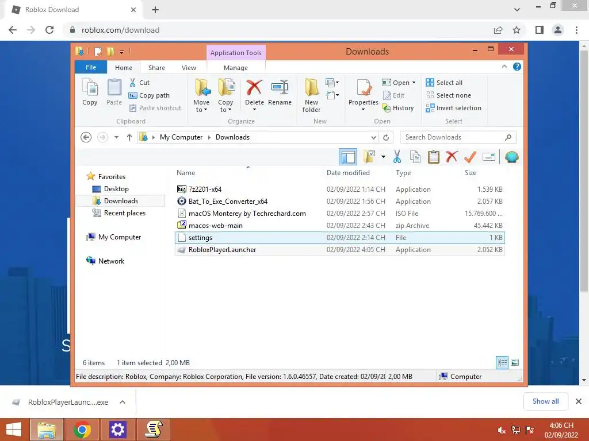The width and height of the screenshot is (589, 441).
Task: Open RobloxPlayerLauncher.exe download menu arrow
Action: (x=123, y=402)
